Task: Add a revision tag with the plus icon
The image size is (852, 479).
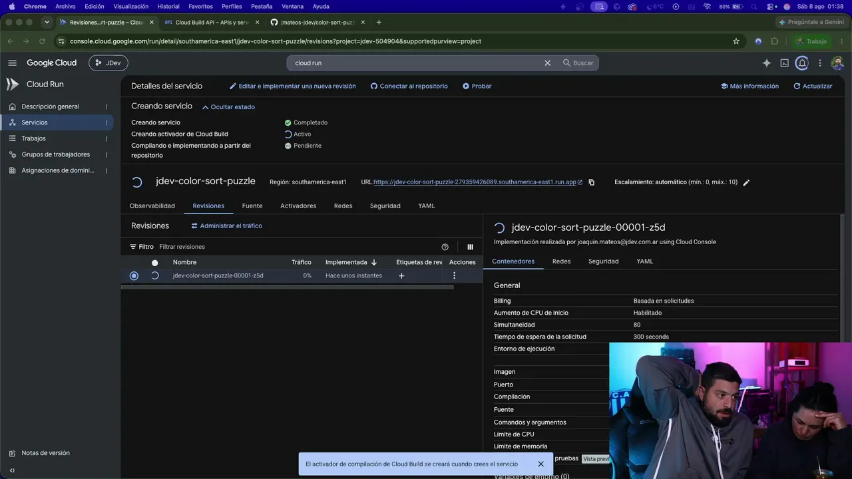Action: pyautogui.click(x=401, y=276)
